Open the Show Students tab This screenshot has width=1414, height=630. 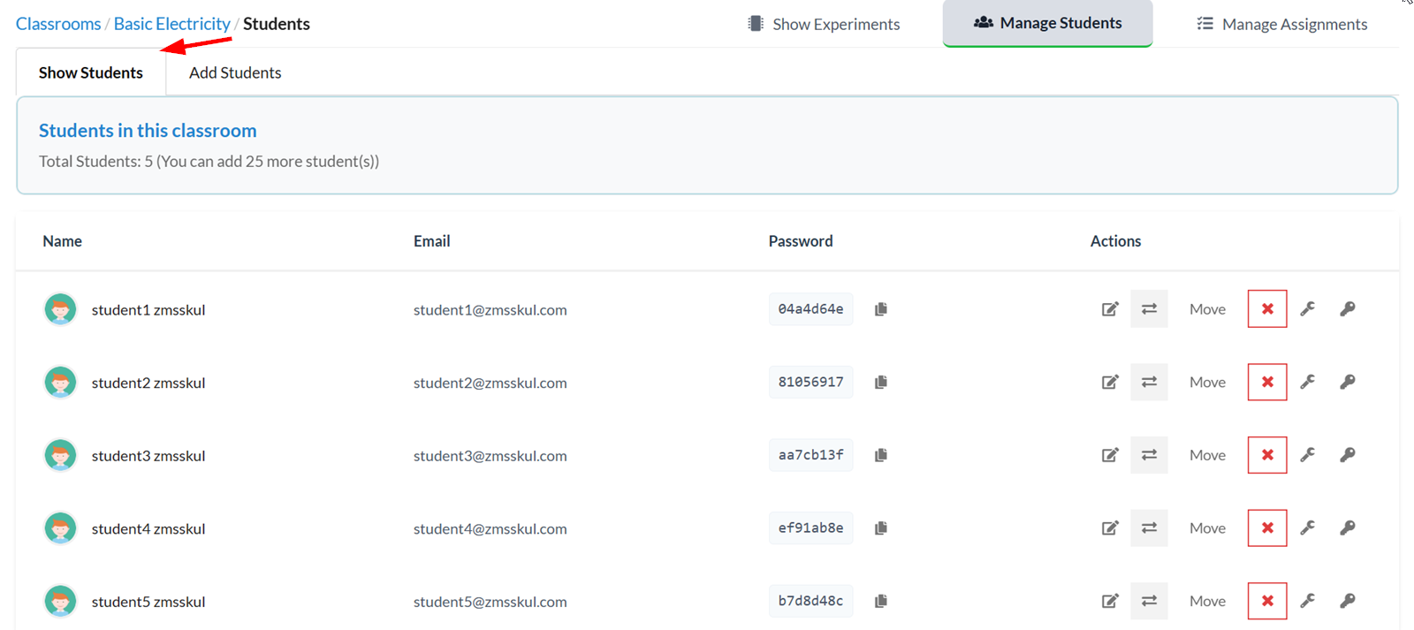pyautogui.click(x=91, y=72)
